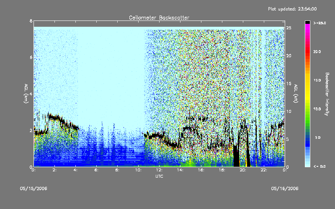Select the "20:" UTC hour tick
Screen dimensions: 335x209
point(243,170)
